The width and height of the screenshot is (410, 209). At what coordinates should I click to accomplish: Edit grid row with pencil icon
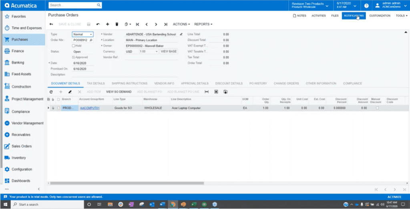tap(70, 92)
